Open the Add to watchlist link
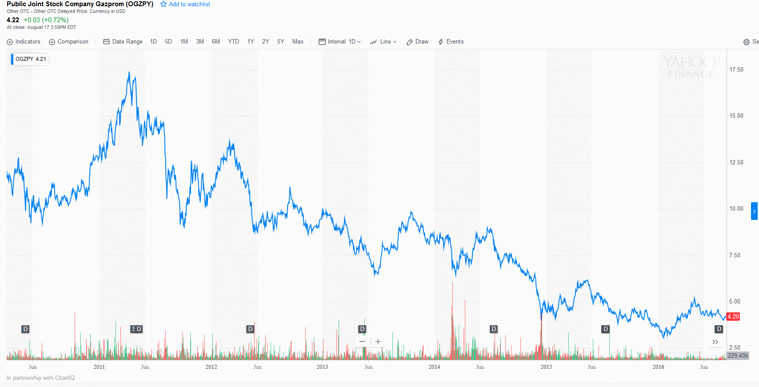Screen dimensions: 759x387 189,4
